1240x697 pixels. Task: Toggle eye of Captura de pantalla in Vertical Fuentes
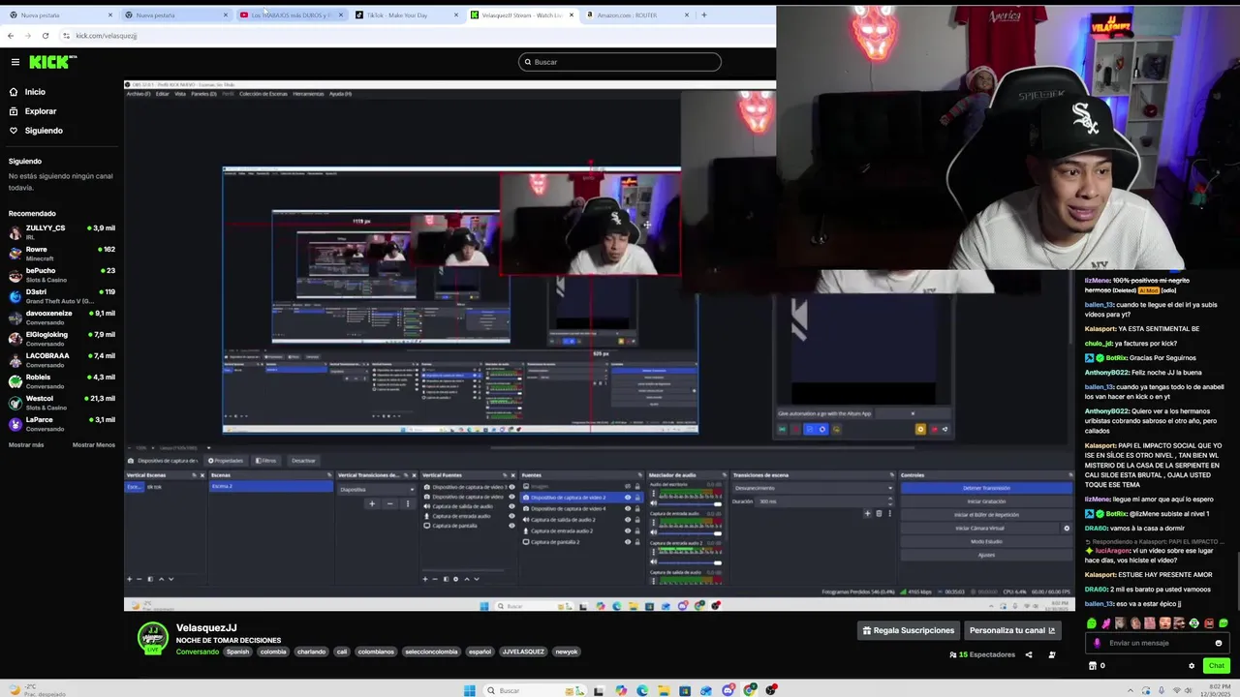coord(511,526)
